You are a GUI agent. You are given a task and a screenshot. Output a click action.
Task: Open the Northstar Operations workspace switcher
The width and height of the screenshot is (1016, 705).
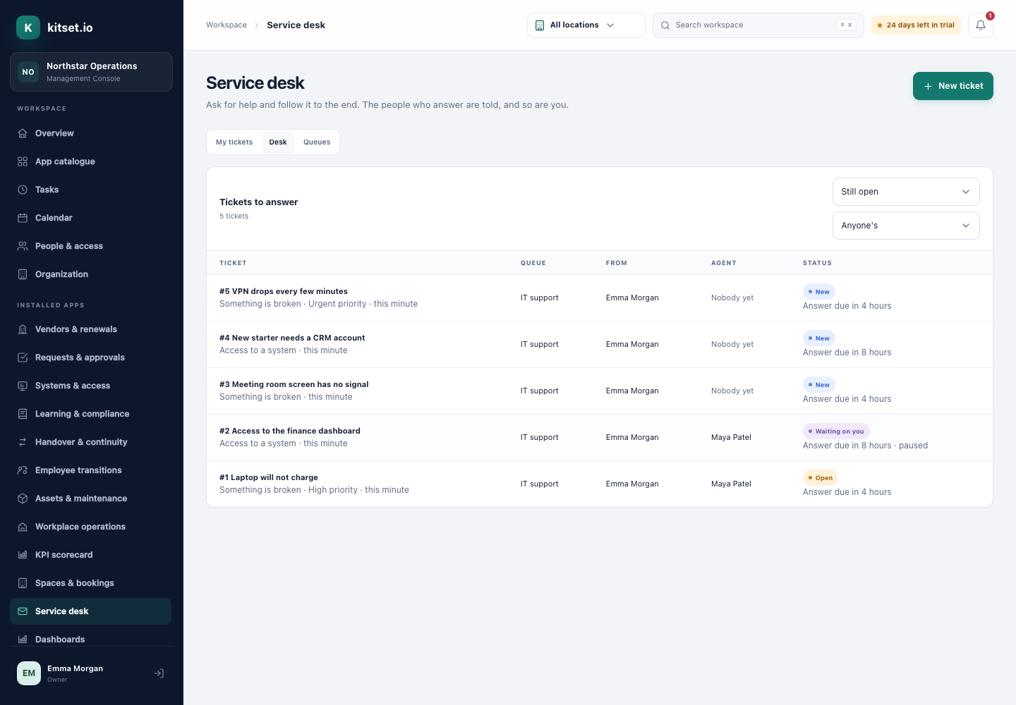tap(91, 72)
